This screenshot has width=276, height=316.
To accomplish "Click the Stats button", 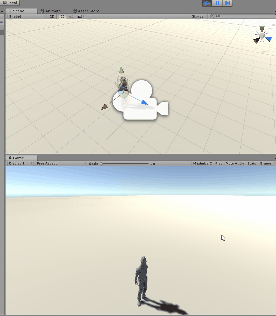I will (x=252, y=164).
